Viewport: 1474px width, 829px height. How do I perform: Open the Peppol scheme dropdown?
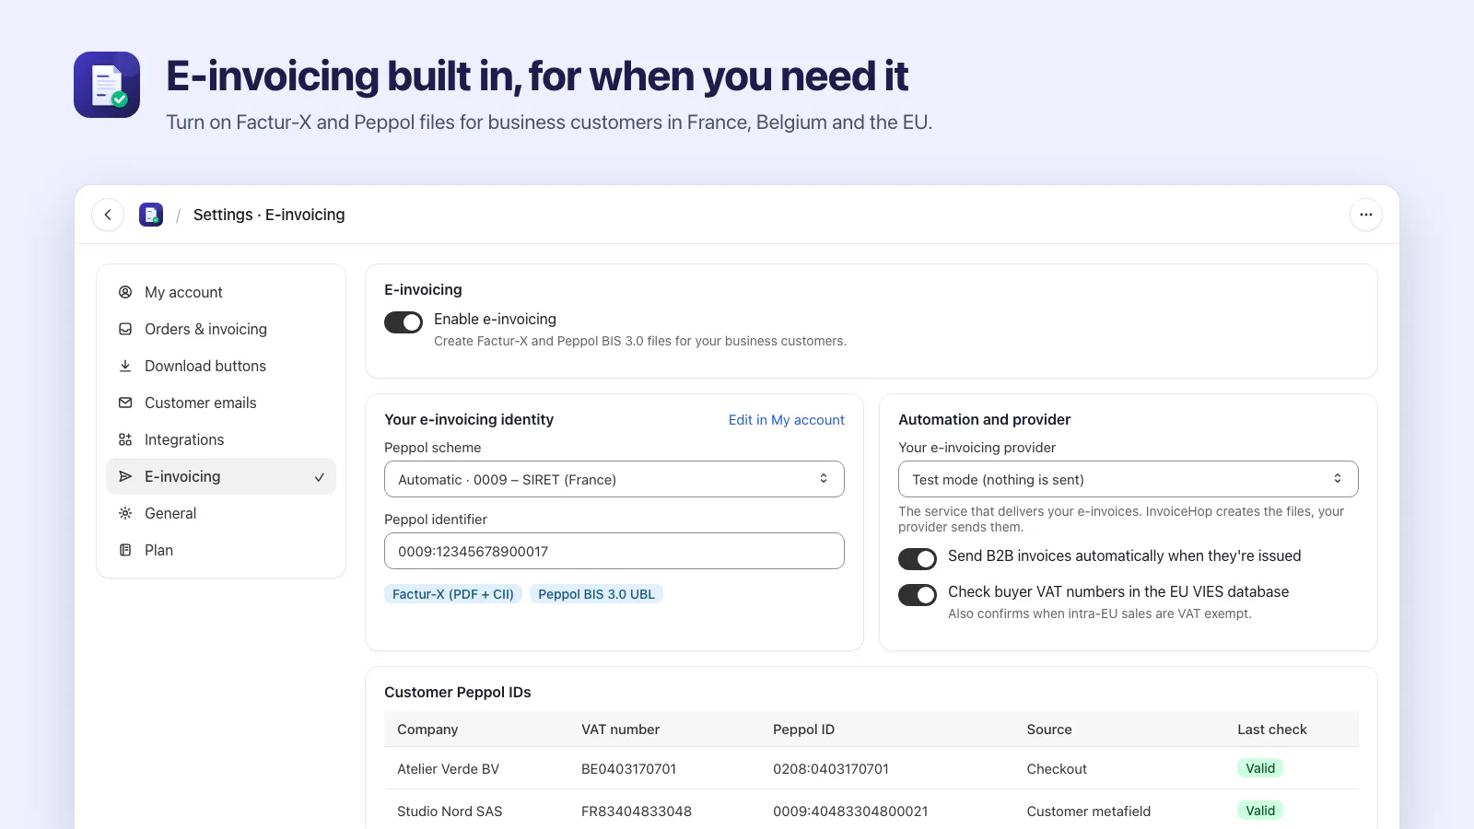(614, 479)
